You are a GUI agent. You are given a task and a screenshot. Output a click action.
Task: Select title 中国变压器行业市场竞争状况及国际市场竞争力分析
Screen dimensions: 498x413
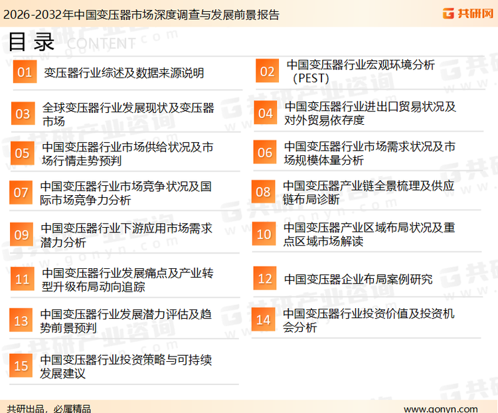click(125, 193)
